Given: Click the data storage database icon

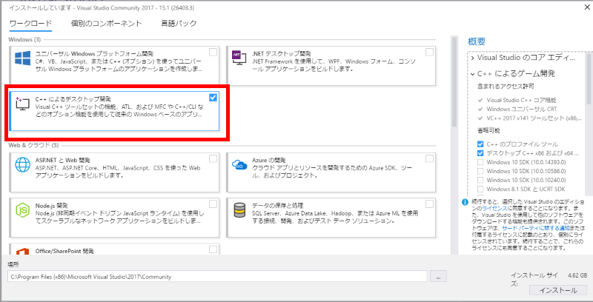Looking at the screenshot, I should pyautogui.click(x=239, y=210).
